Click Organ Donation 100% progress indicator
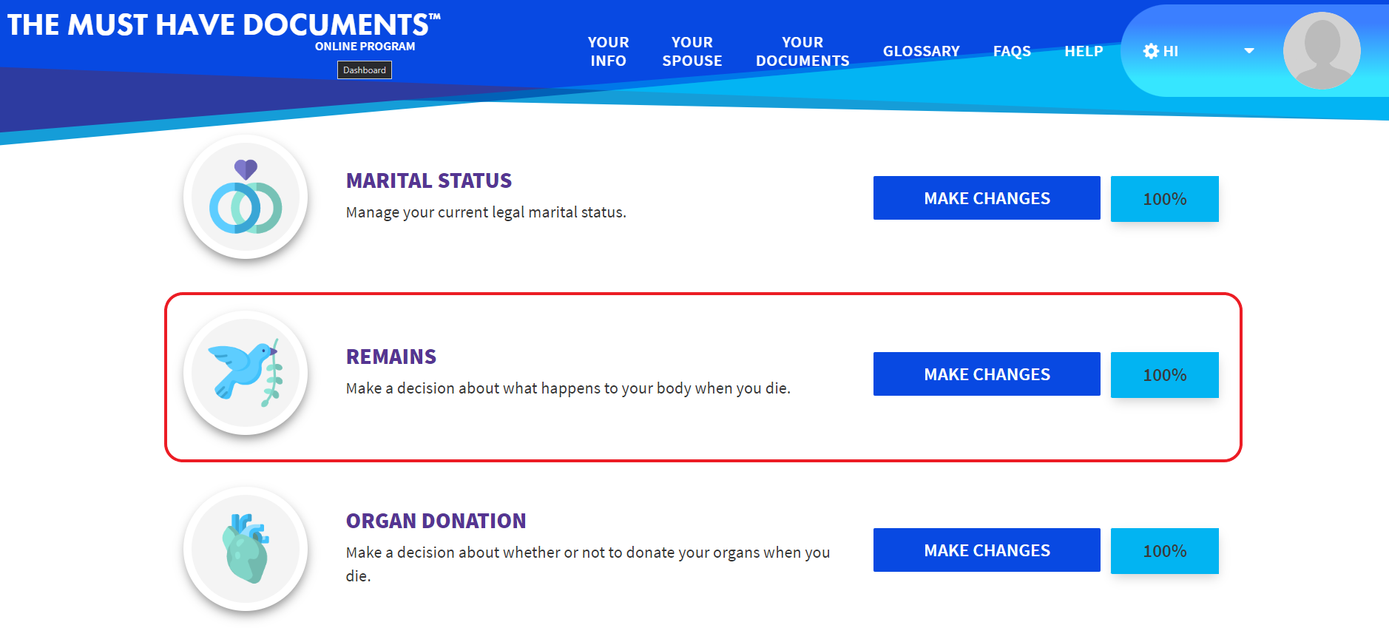 pos(1164,551)
